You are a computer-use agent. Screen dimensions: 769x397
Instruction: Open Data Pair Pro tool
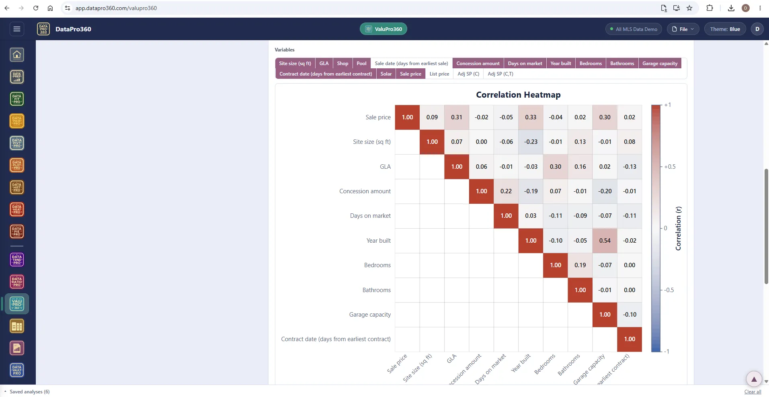click(17, 121)
